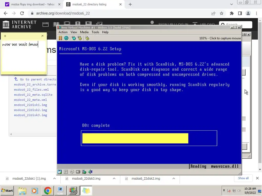
Task: Open Chrome profile avatar
Action: tap(248, 13)
